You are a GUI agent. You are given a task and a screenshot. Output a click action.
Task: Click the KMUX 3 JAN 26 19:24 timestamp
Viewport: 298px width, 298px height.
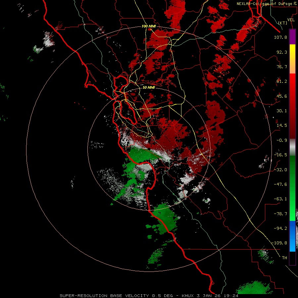pyautogui.click(x=210, y=296)
